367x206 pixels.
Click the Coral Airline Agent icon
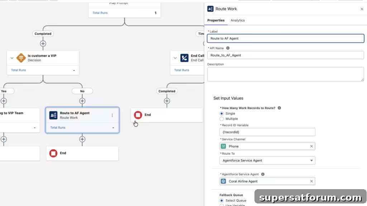tap(223, 181)
